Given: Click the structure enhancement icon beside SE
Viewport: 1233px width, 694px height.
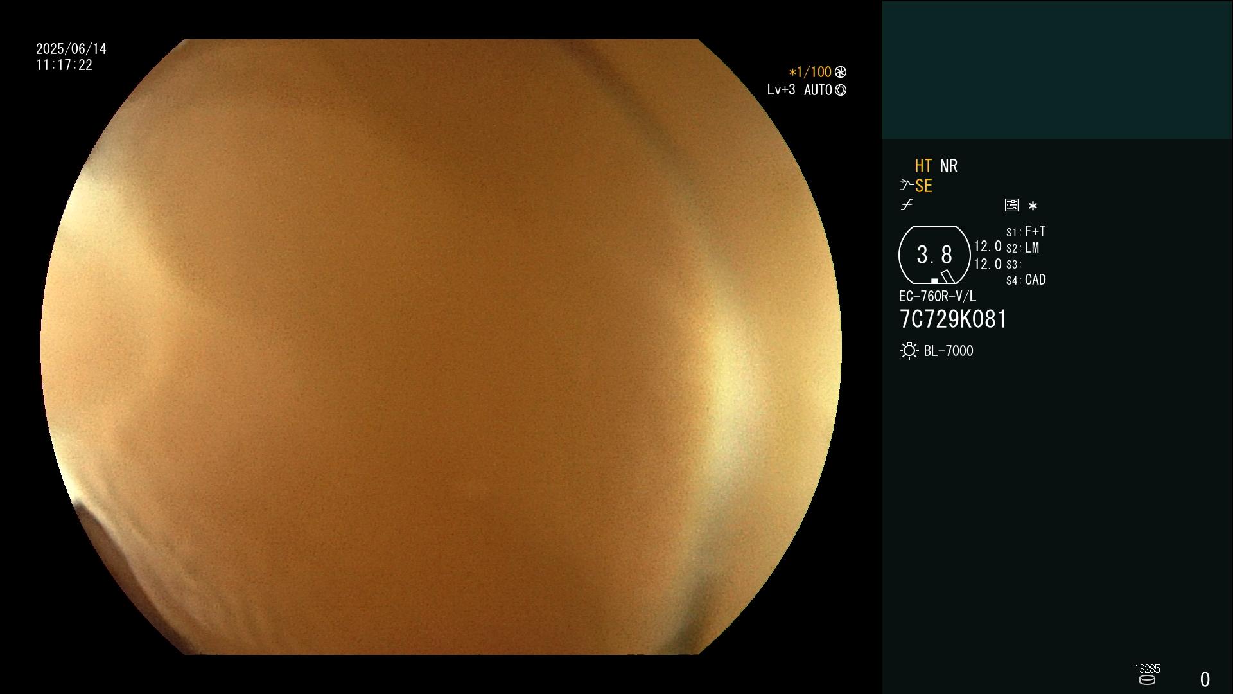Looking at the screenshot, I should pyautogui.click(x=906, y=186).
